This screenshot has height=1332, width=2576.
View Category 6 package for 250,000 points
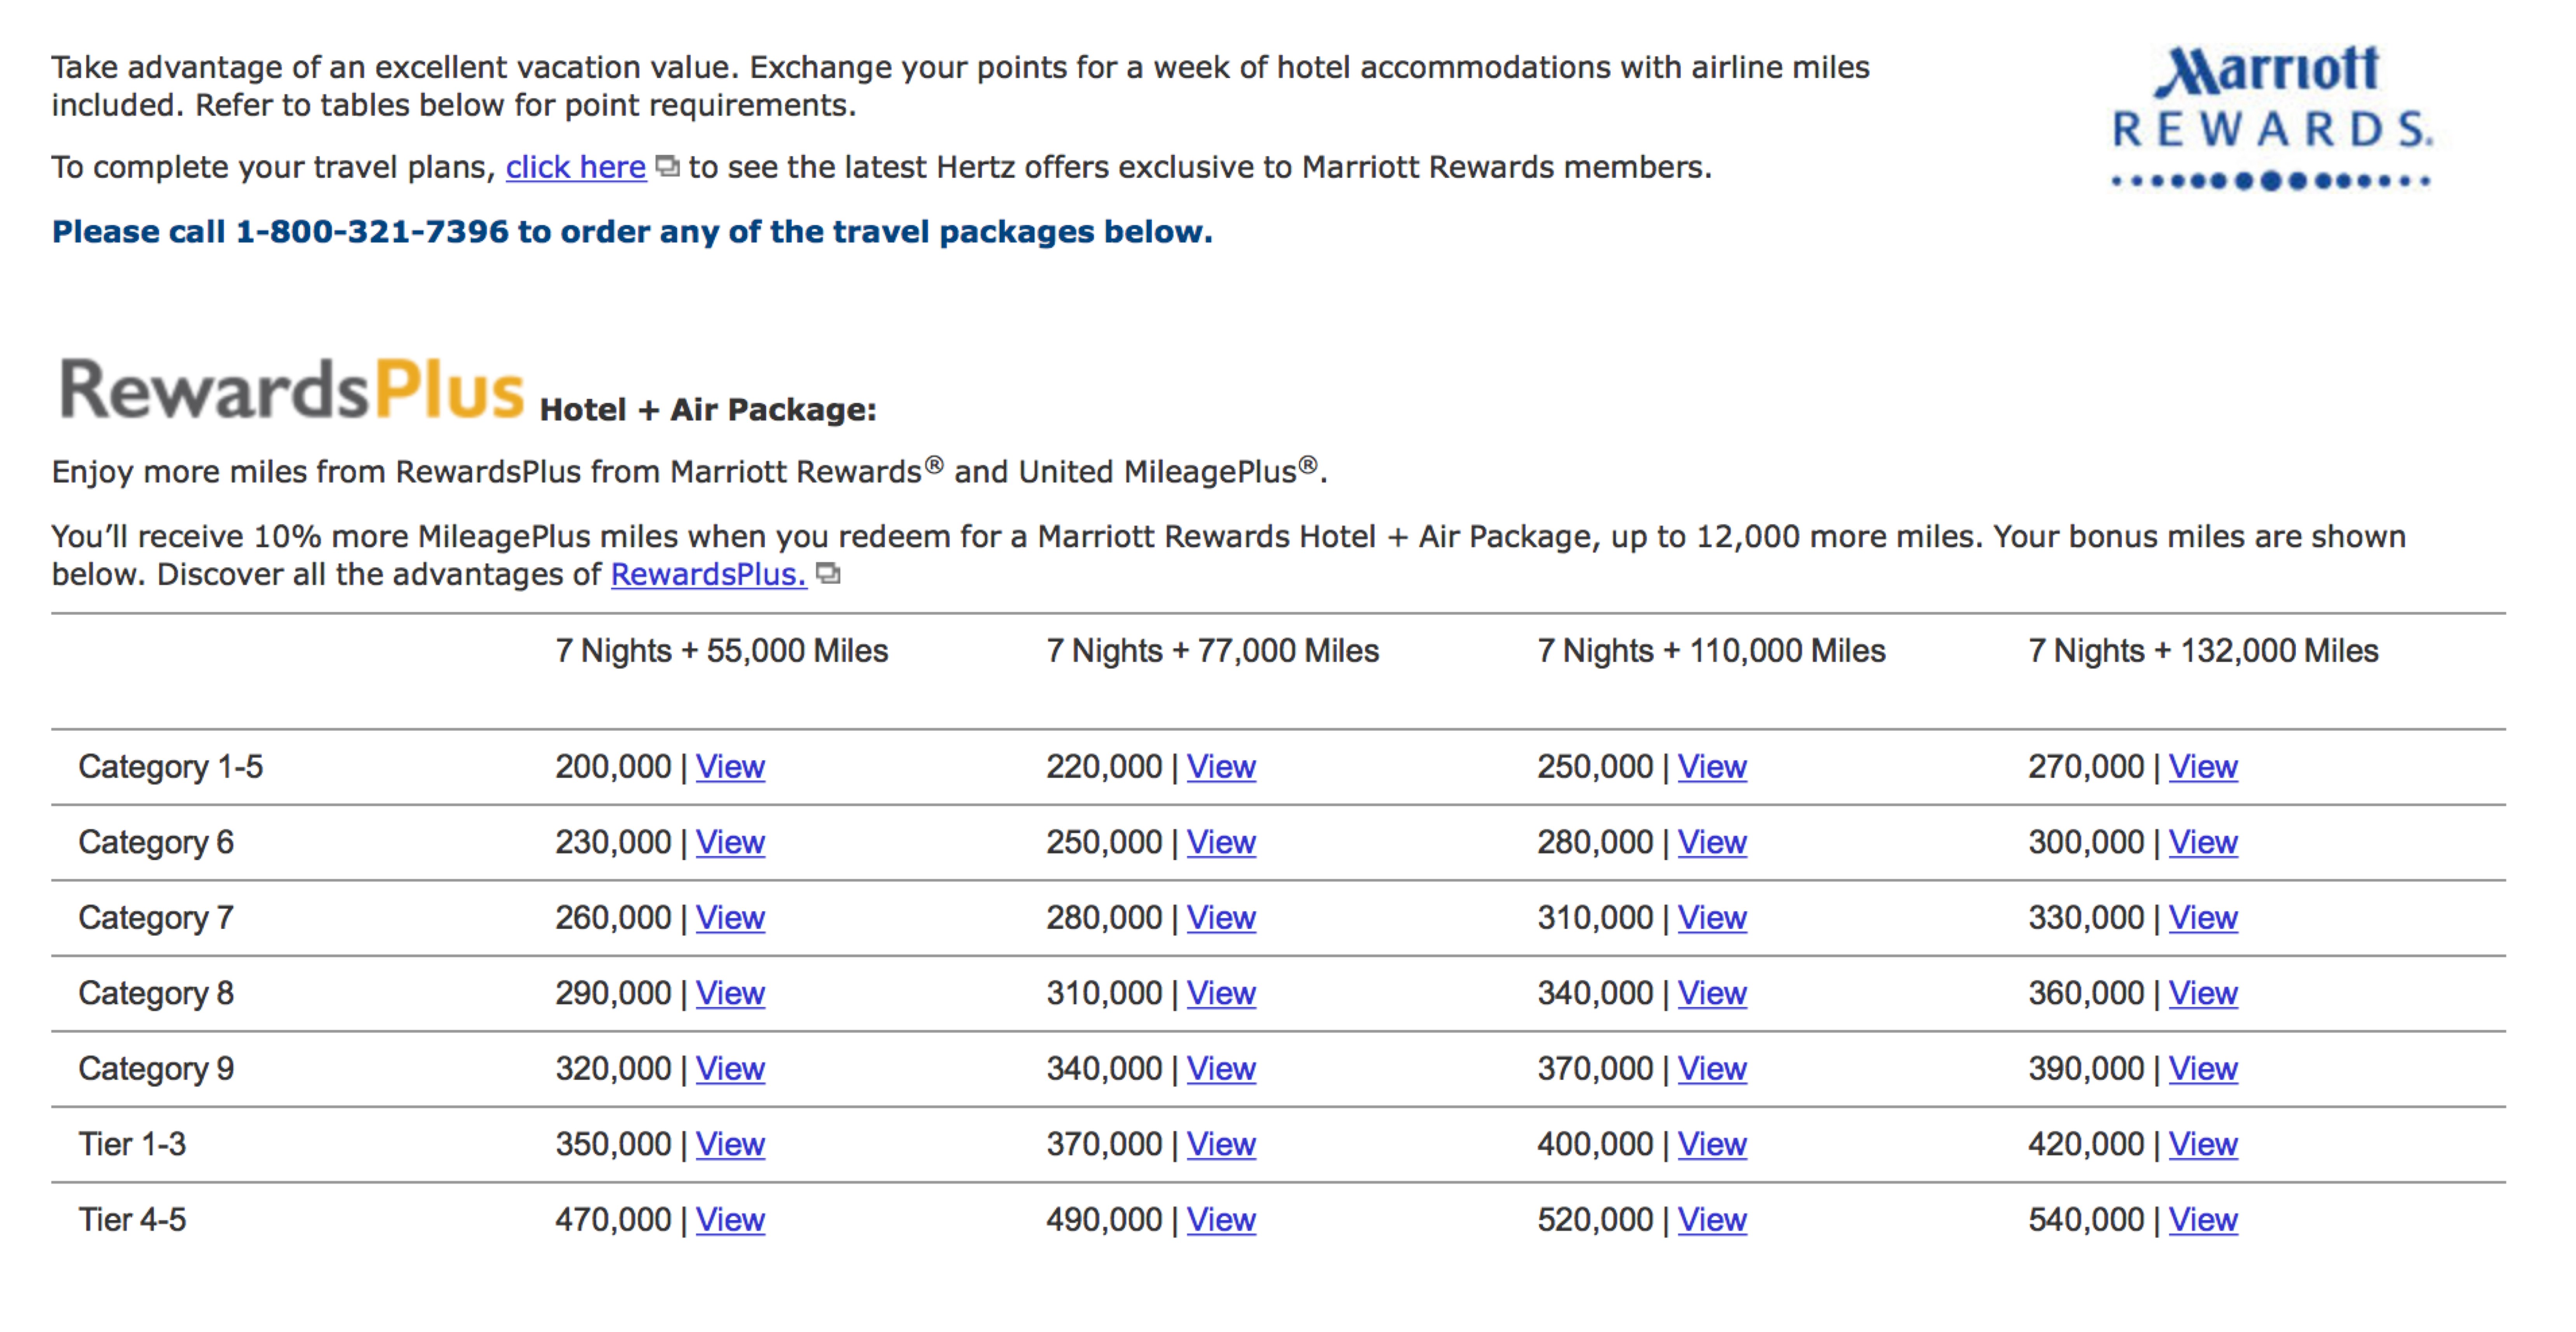(x=1221, y=842)
